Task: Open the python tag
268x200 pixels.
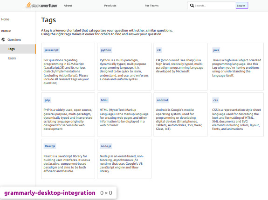Action: pyautogui.click(x=106, y=50)
